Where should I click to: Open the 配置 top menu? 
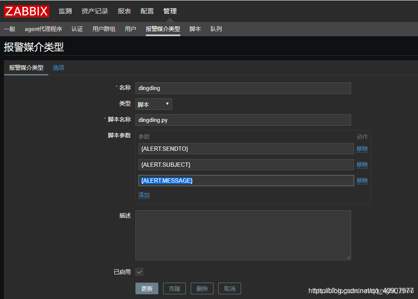point(147,11)
